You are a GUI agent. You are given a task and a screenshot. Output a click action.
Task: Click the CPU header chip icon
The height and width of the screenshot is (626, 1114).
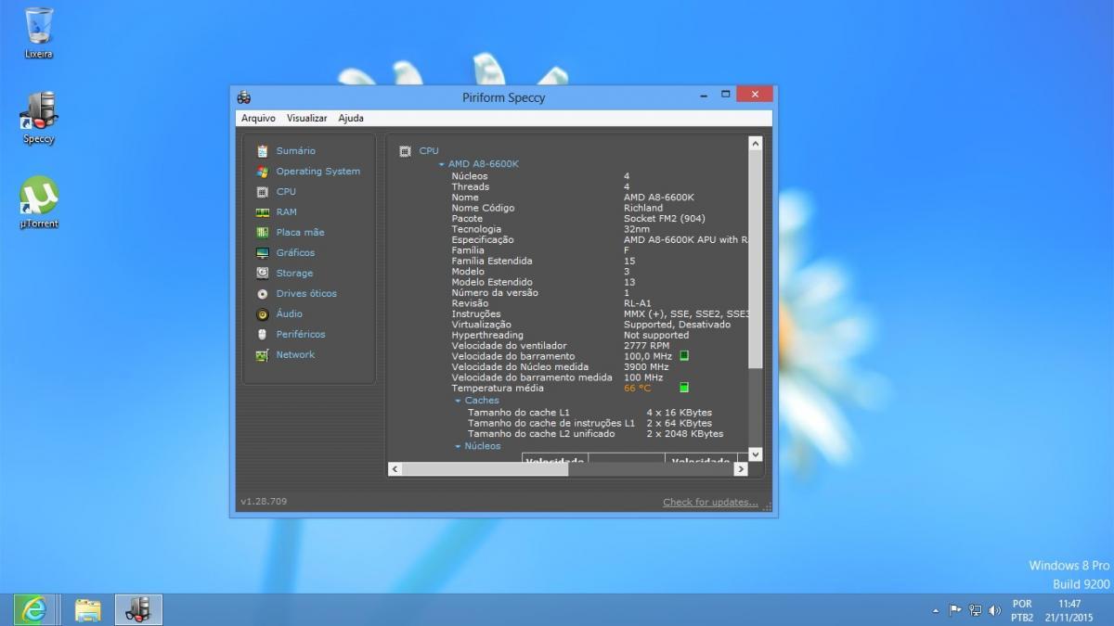click(405, 151)
